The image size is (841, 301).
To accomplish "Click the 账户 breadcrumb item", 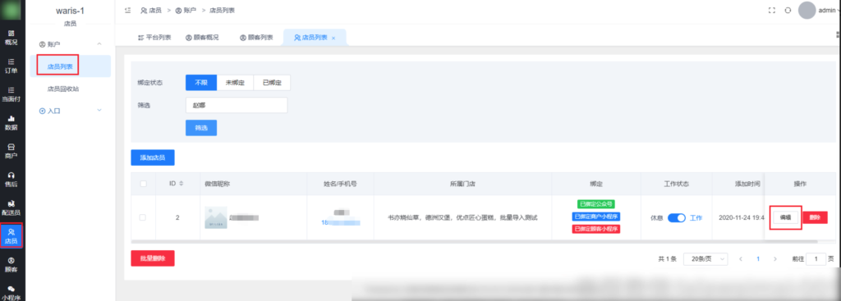I will point(186,10).
